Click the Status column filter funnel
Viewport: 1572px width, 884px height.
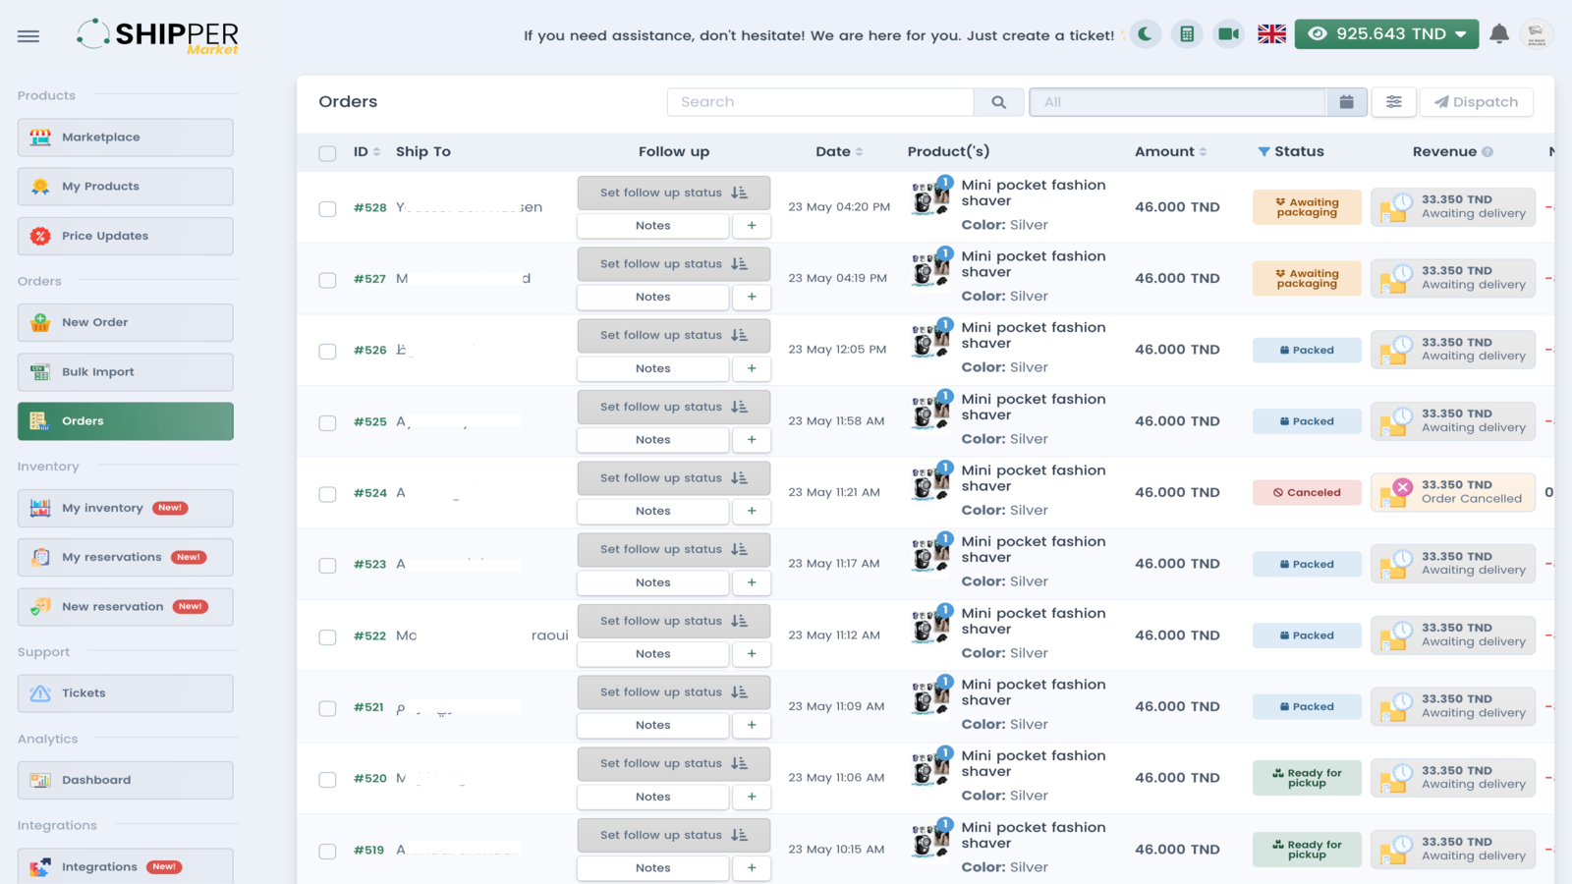pos(1263,151)
